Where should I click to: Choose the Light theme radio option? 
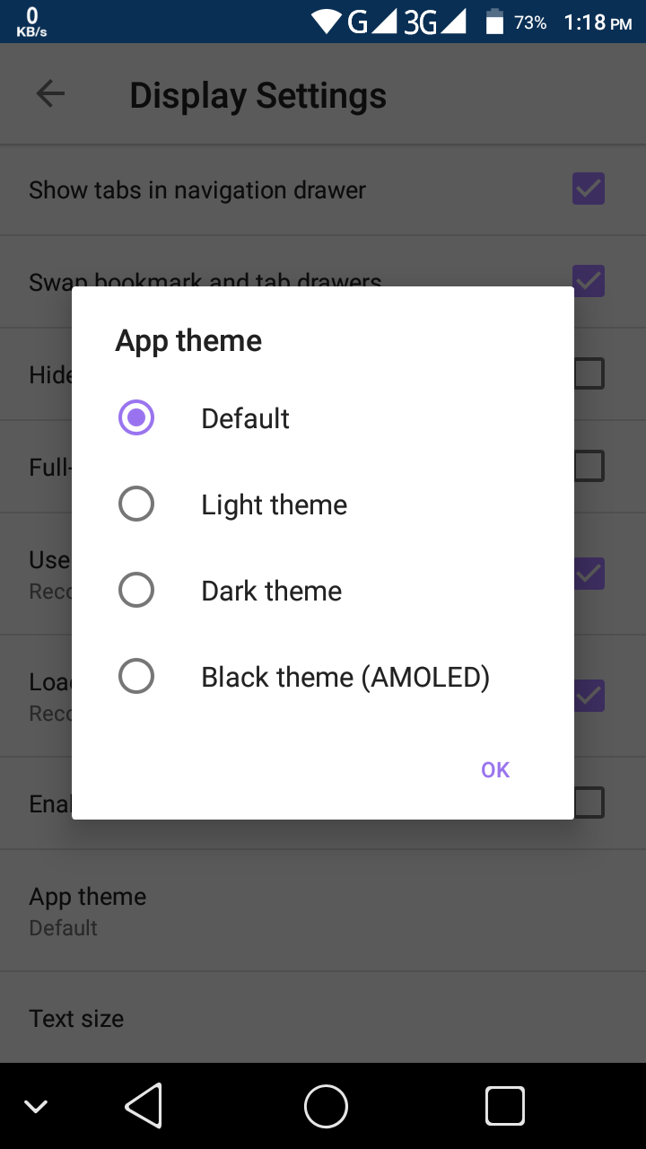[136, 504]
